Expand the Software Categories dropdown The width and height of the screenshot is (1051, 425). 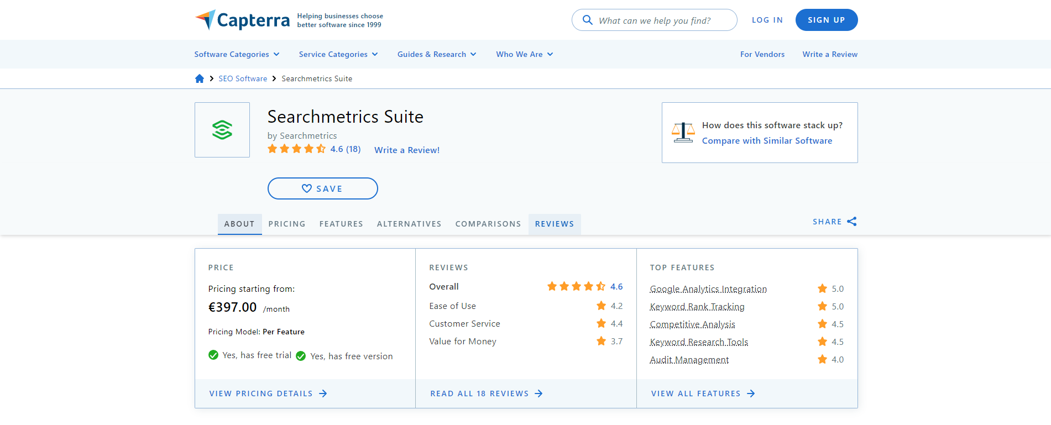coord(237,54)
